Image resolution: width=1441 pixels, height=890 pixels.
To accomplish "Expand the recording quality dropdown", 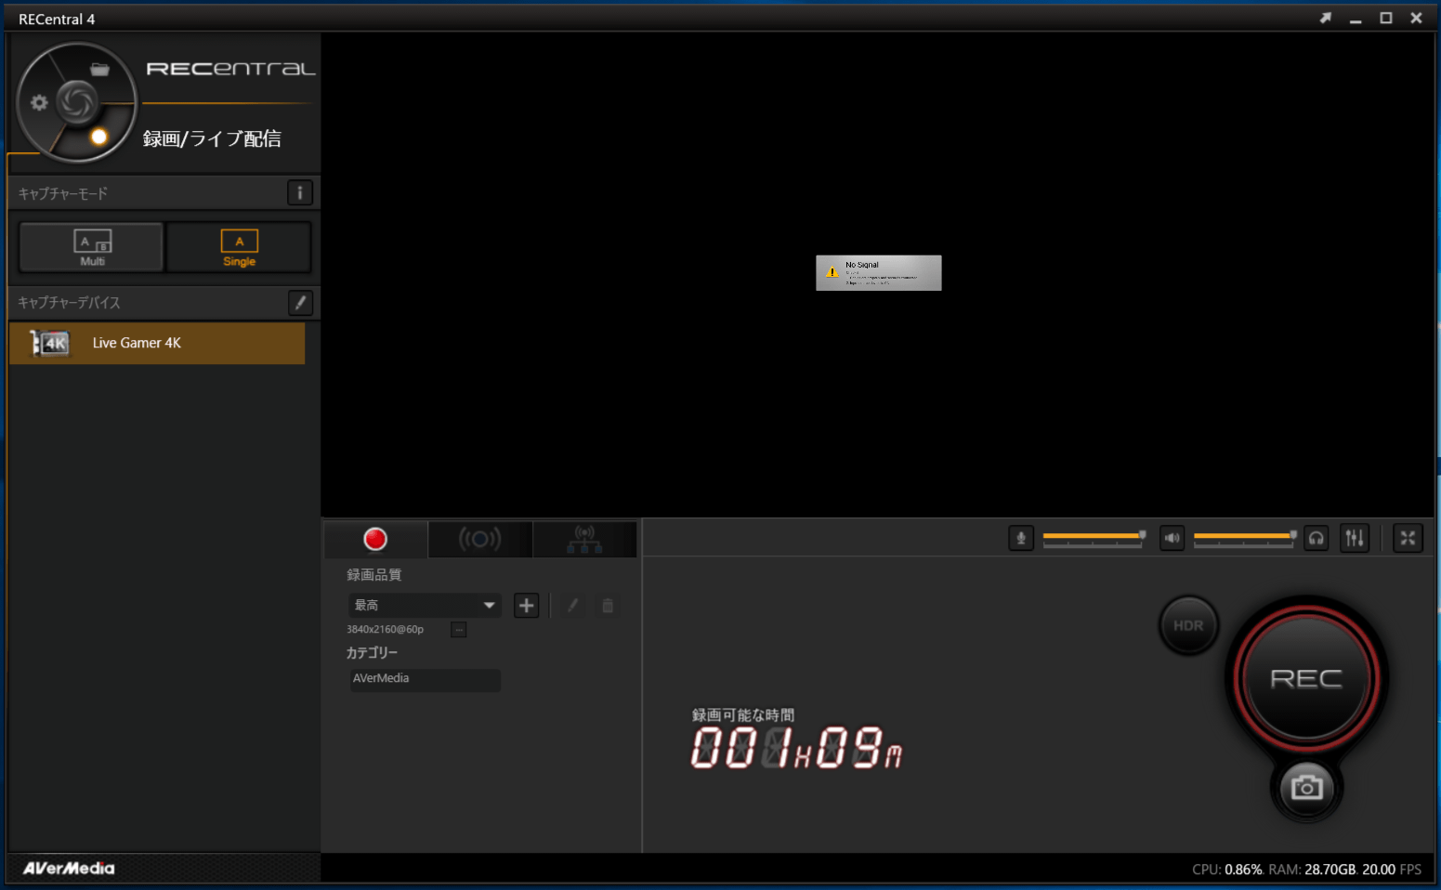I will coord(425,606).
